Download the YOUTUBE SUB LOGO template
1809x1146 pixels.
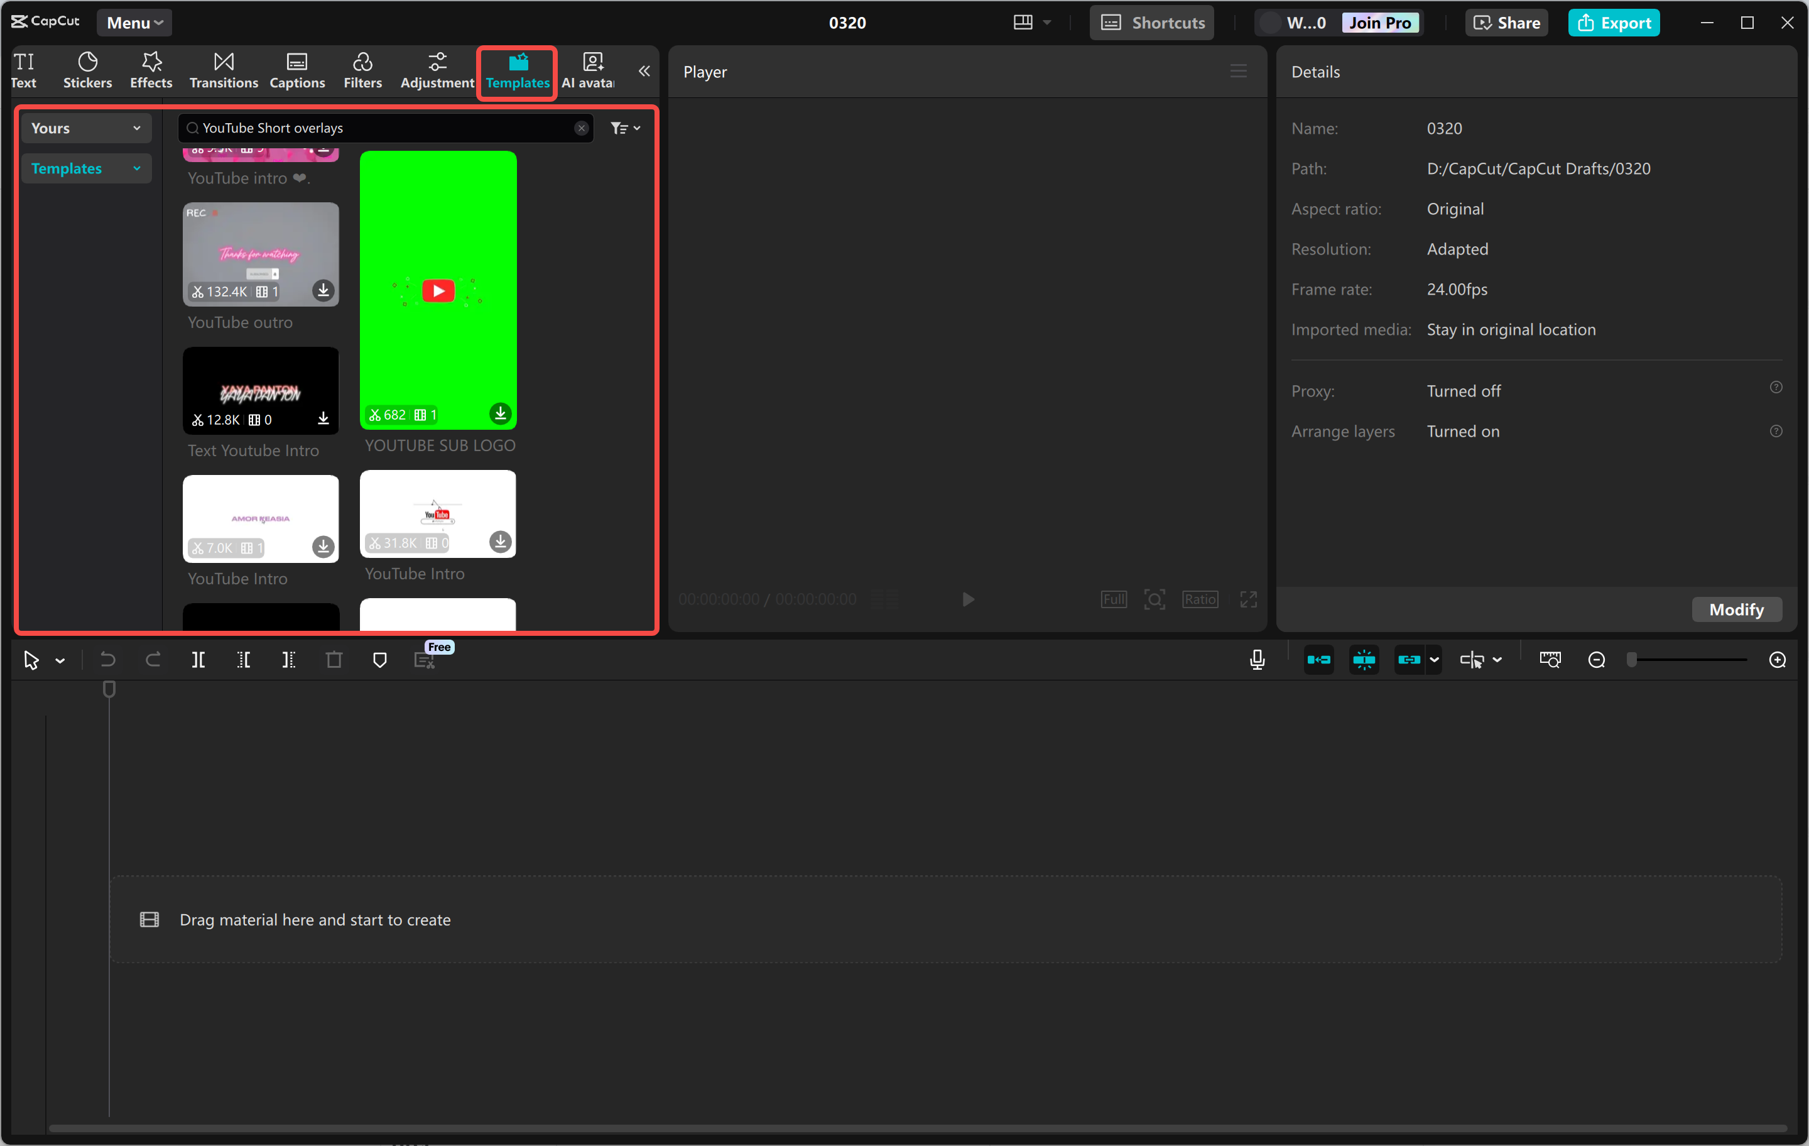tap(501, 413)
